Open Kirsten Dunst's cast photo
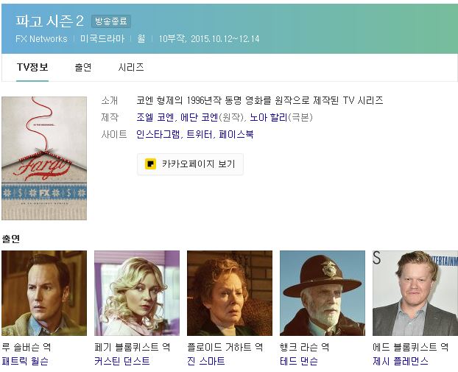This screenshot has height=372, width=458. tap(137, 293)
